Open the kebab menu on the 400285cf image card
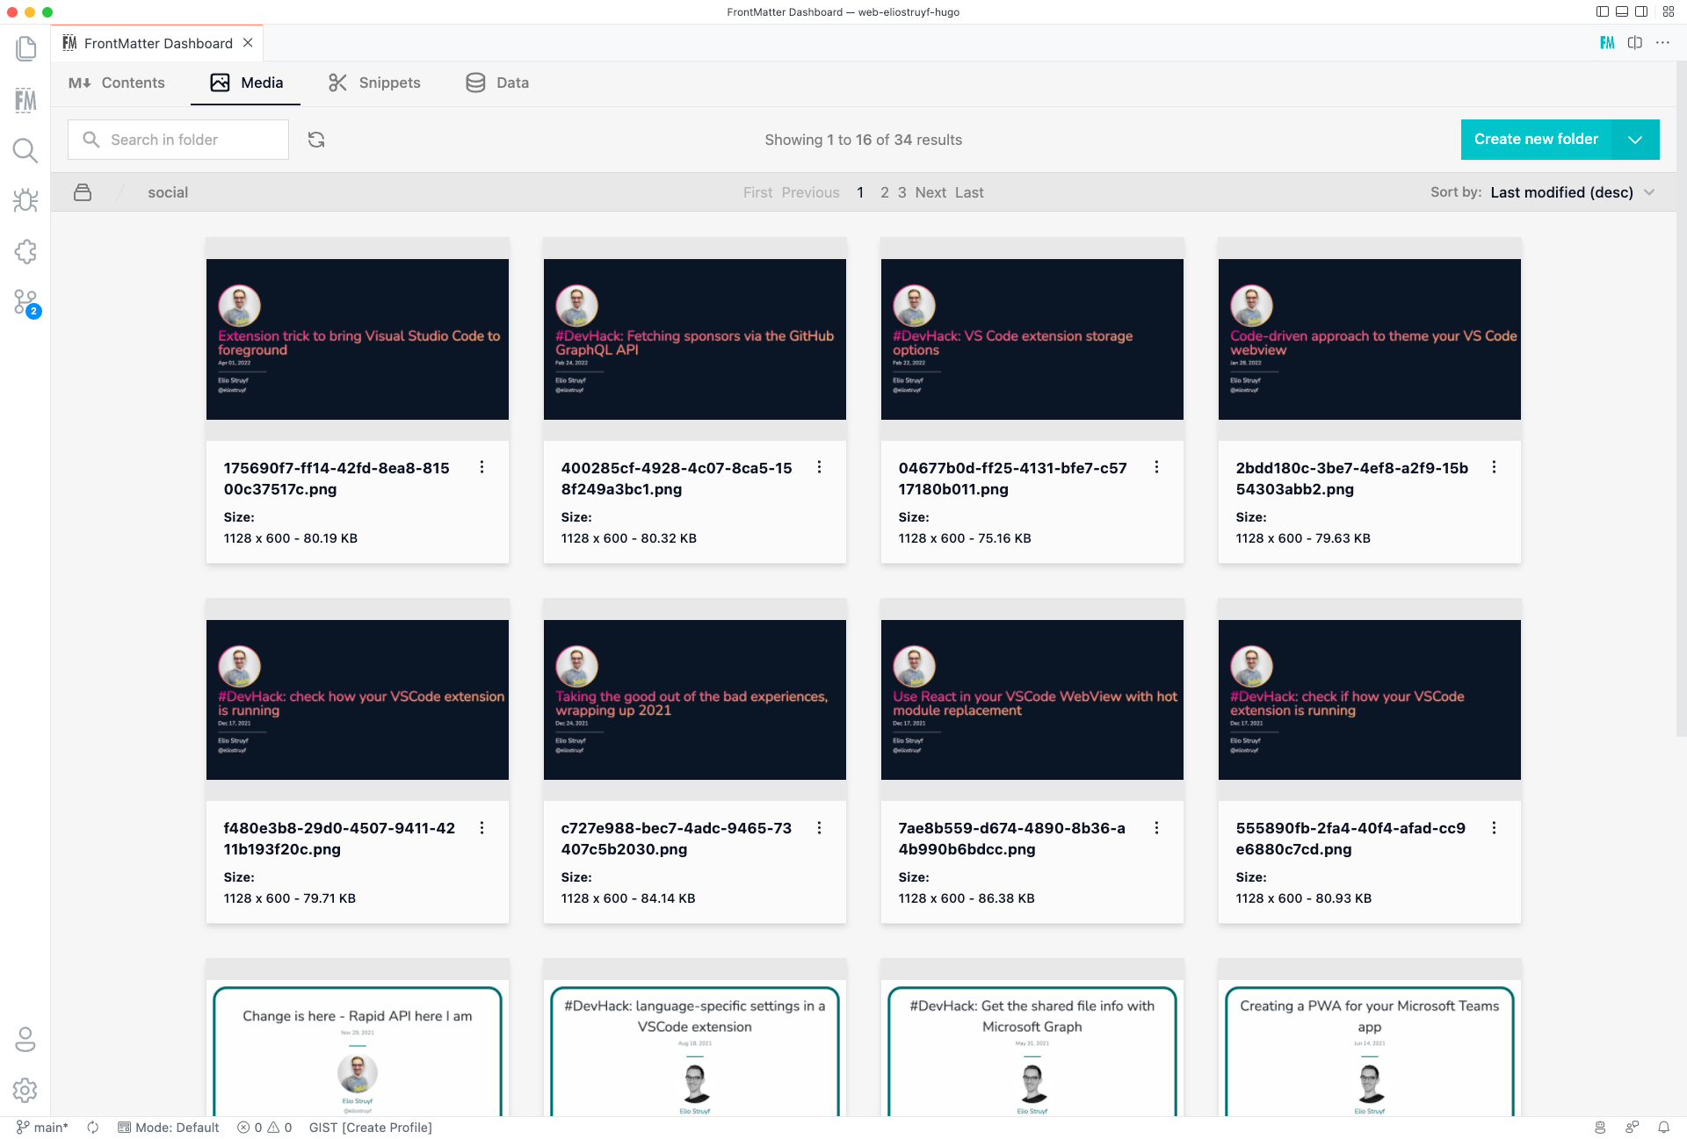This screenshot has width=1687, height=1139. click(x=819, y=467)
